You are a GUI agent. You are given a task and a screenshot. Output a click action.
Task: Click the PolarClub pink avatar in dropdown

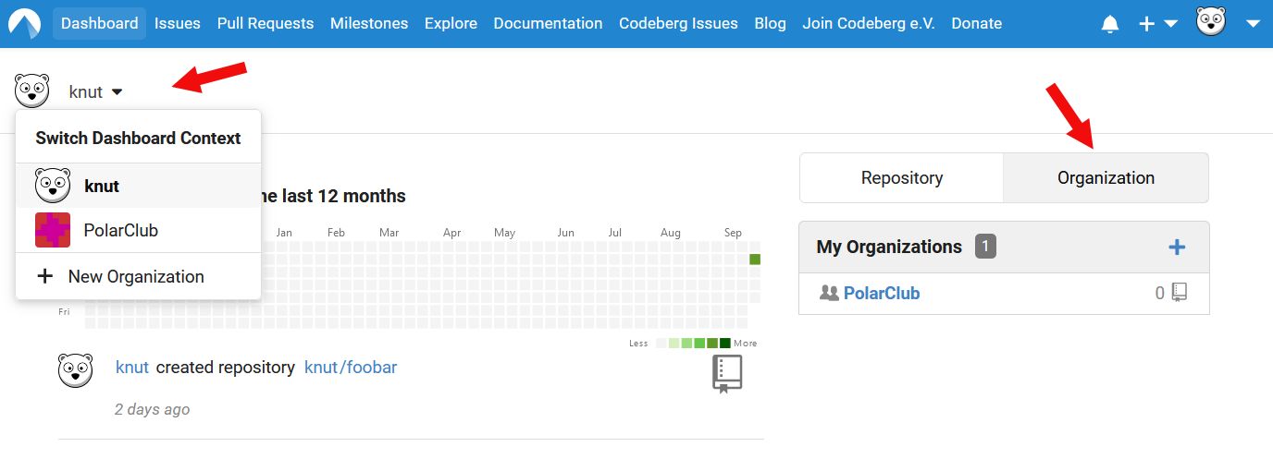(53, 230)
